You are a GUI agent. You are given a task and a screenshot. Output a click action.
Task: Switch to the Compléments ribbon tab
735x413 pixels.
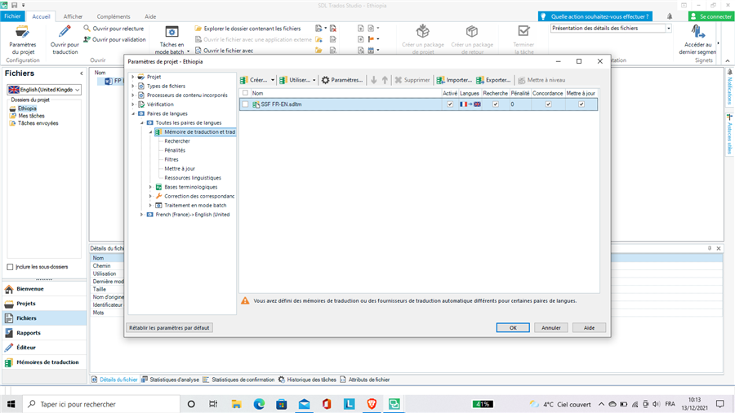tap(114, 16)
